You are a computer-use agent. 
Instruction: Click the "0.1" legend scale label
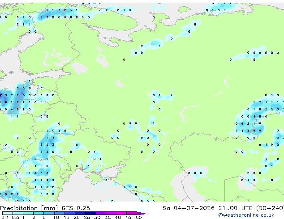click(x=5, y=217)
